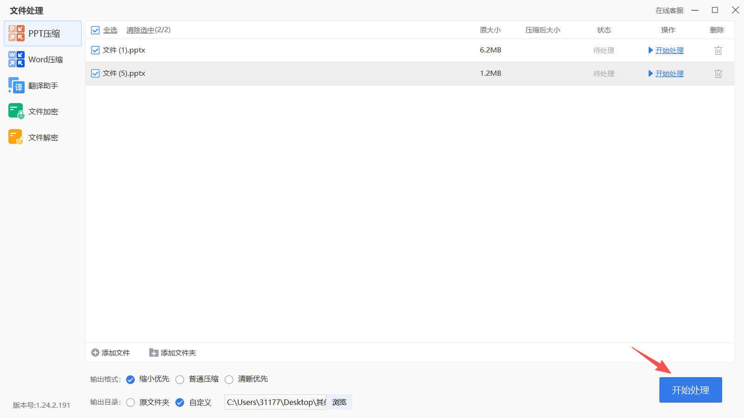Open the 文件加密 green lock icon

(16, 111)
